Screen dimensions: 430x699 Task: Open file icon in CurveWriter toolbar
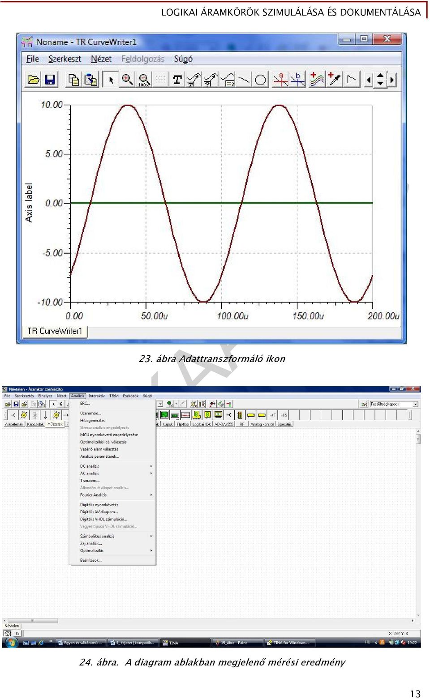tap(33, 80)
